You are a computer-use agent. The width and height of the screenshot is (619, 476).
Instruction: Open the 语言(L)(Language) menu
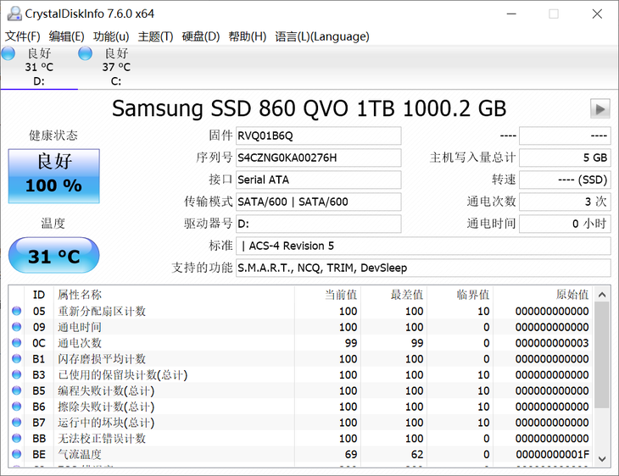[322, 36]
